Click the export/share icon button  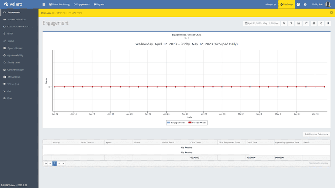[306, 23]
